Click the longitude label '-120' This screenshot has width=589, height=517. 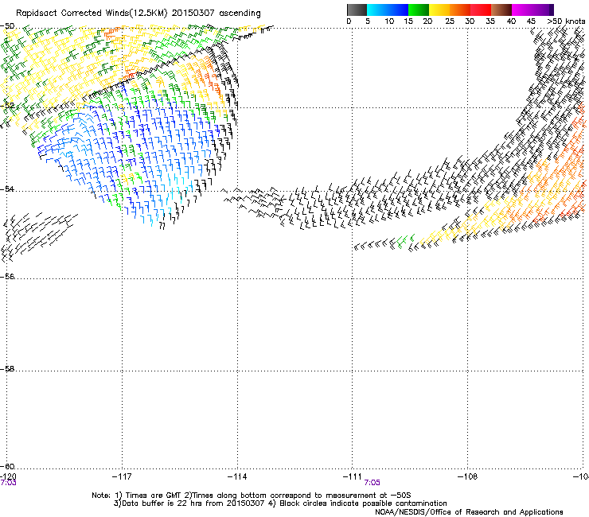pos(8,476)
